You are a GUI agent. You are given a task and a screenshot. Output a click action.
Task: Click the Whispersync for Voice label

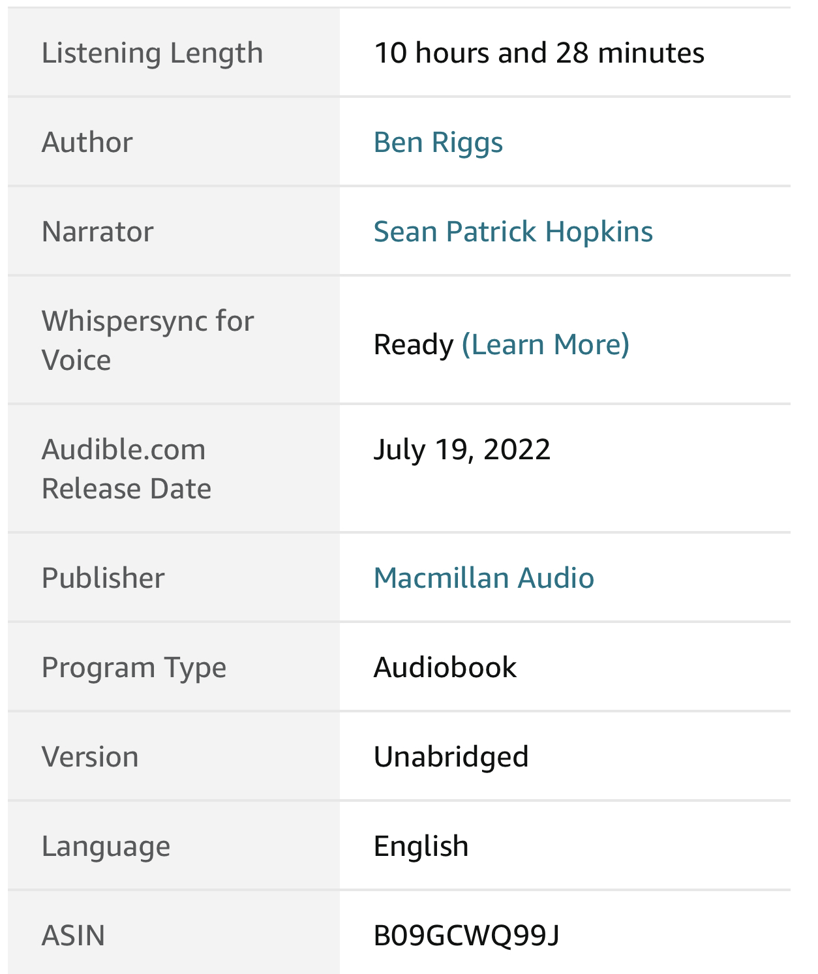point(148,341)
